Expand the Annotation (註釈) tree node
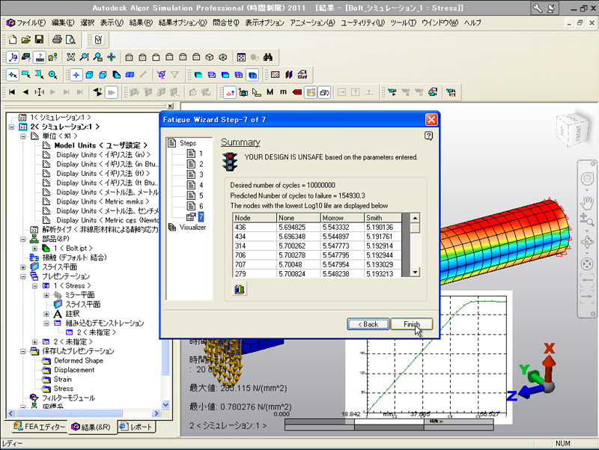 46,314
